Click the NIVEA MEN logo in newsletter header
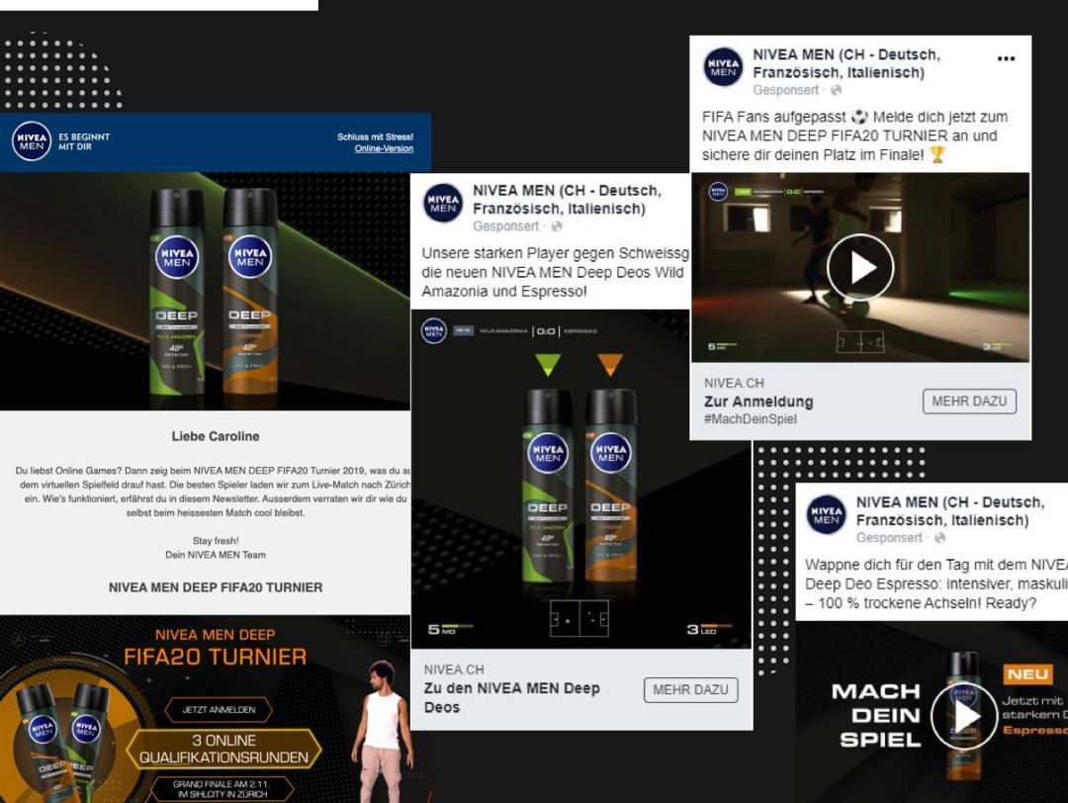The height and width of the screenshot is (803, 1068). (31, 141)
